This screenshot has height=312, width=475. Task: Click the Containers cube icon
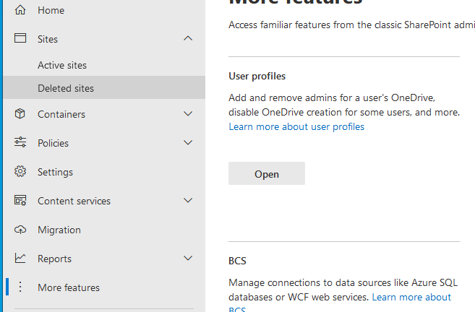click(20, 114)
